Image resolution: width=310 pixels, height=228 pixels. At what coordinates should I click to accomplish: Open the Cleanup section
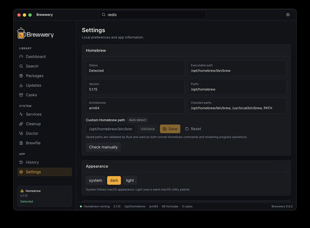(44, 124)
